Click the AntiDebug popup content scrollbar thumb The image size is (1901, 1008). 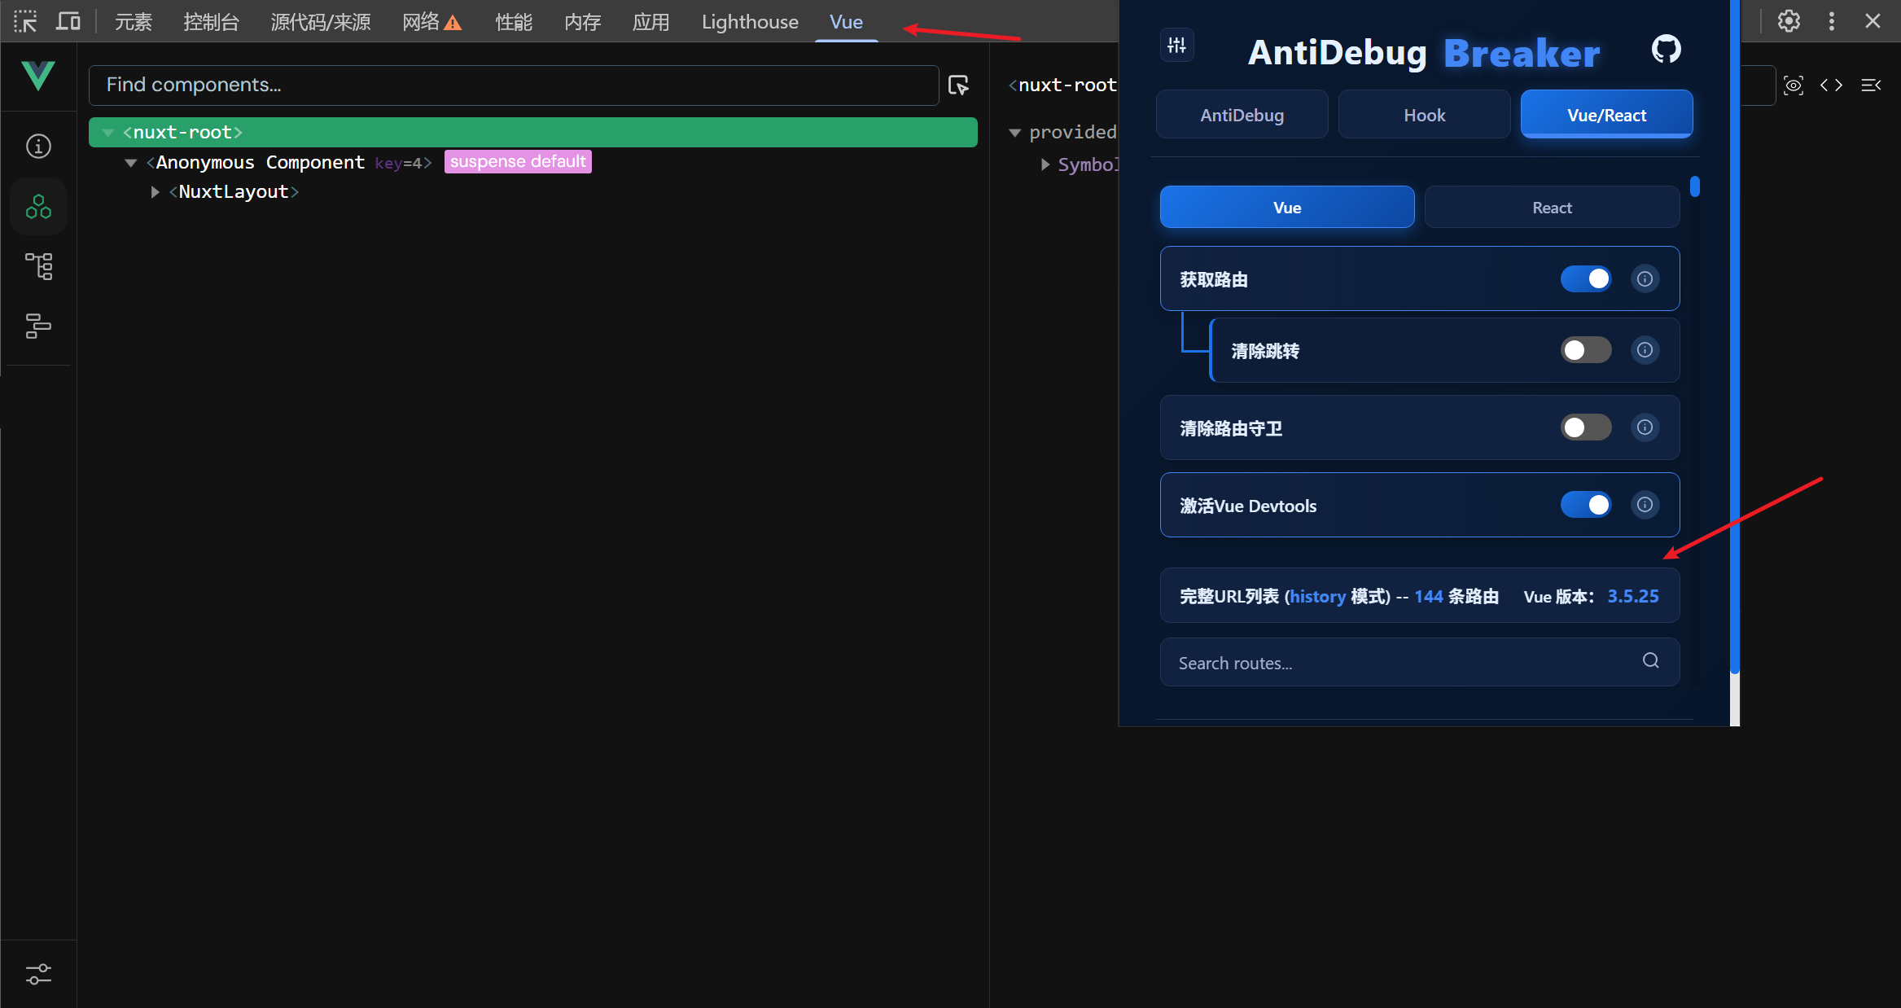click(x=1695, y=186)
